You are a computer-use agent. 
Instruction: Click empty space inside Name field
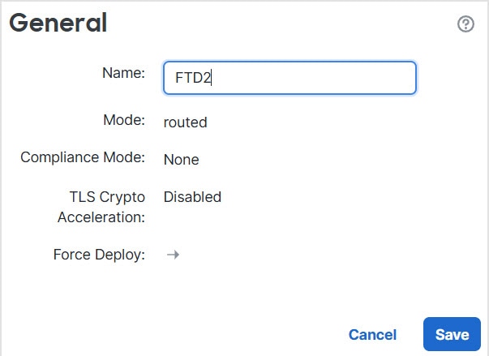[324, 78]
